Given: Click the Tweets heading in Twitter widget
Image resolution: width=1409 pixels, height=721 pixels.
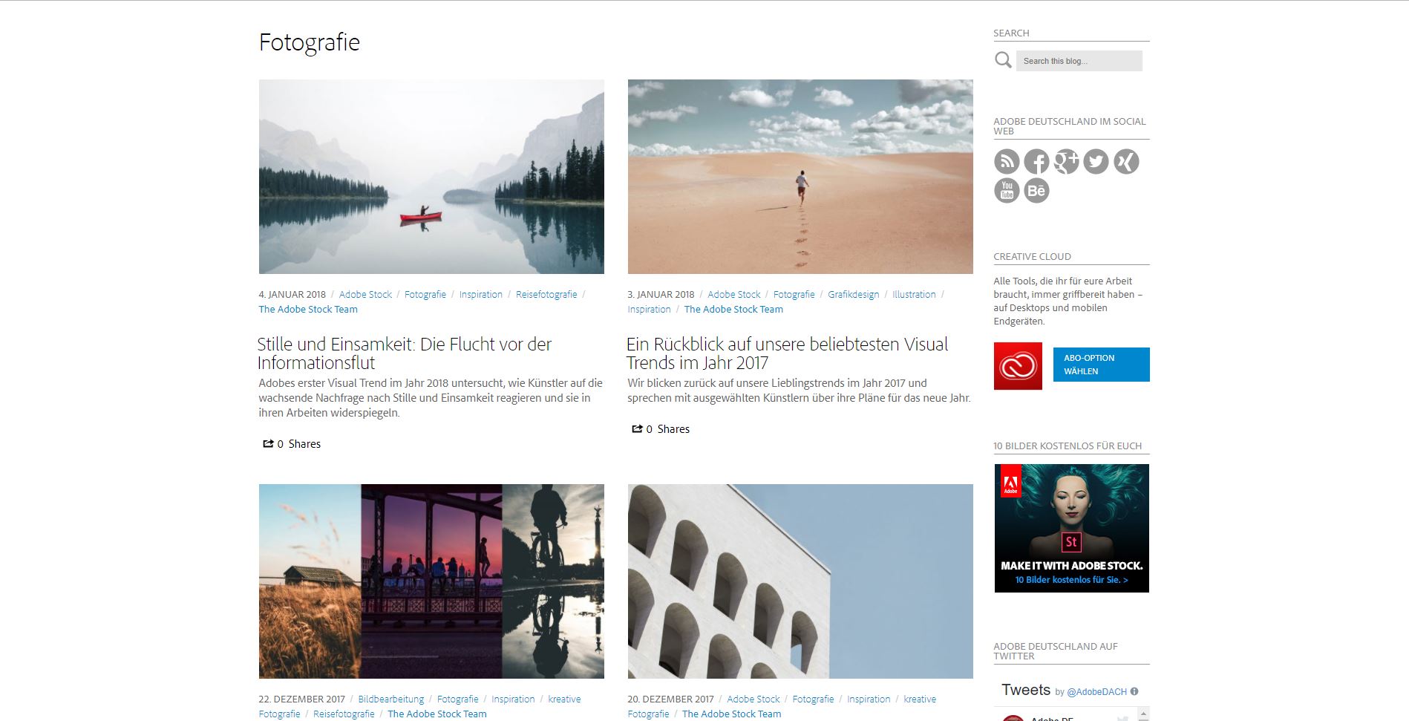Looking at the screenshot, I should [1026, 690].
